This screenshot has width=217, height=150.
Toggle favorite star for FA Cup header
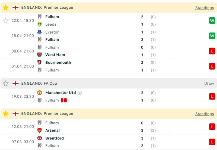coord(6,84)
